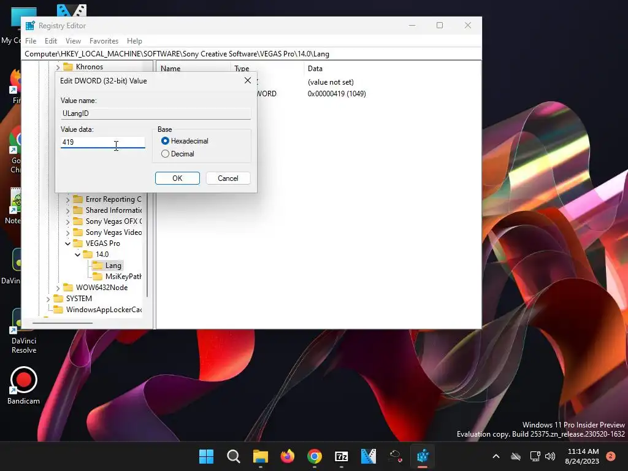Expand the SYSTEM hive
Screen dimensions: 628x471
point(48,299)
